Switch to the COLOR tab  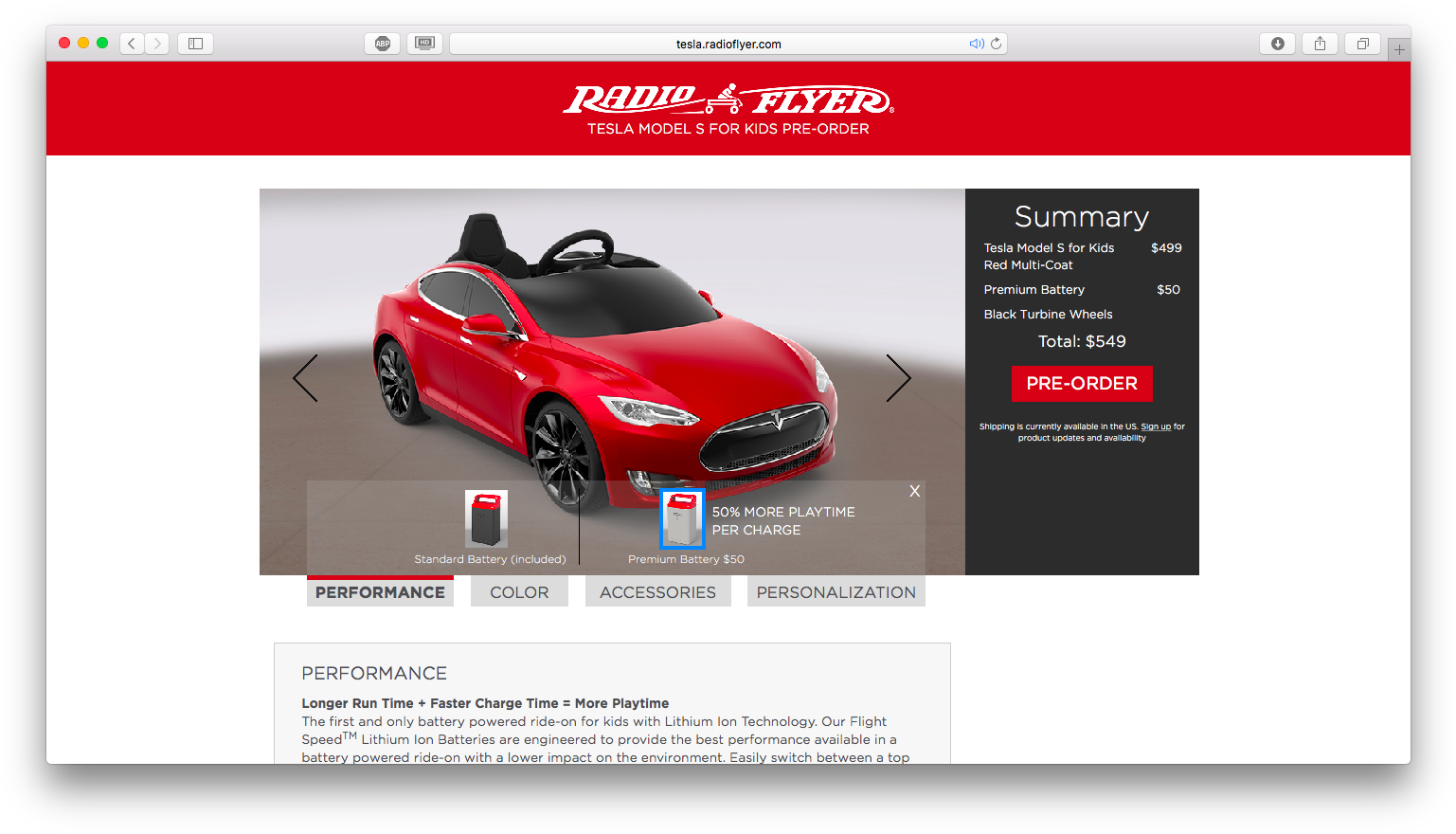pyautogui.click(x=519, y=592)
